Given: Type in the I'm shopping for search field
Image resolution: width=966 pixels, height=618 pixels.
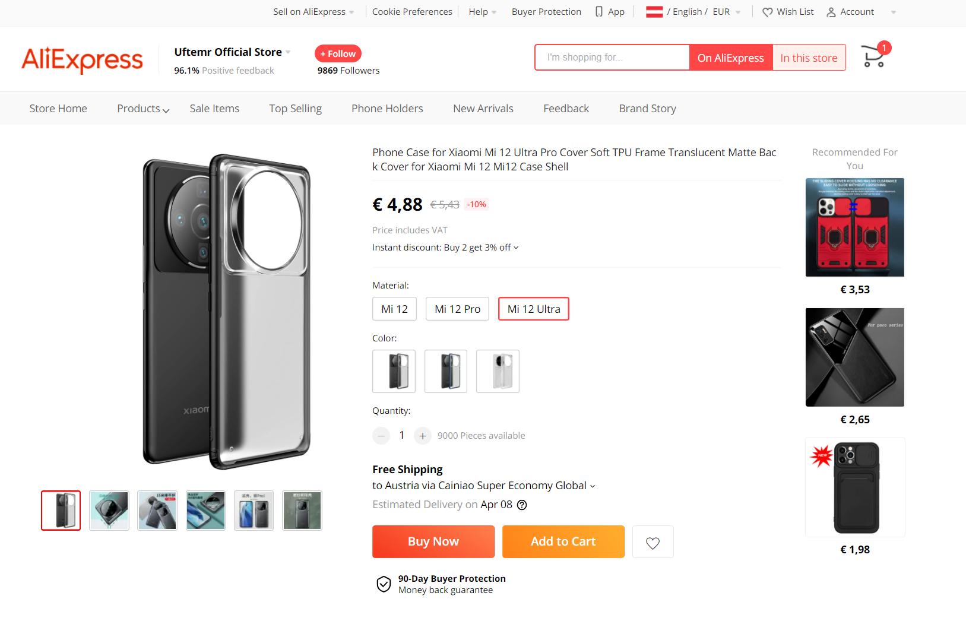Looking at the screenshot, I should pyautogui.click(x=612, y=58).
